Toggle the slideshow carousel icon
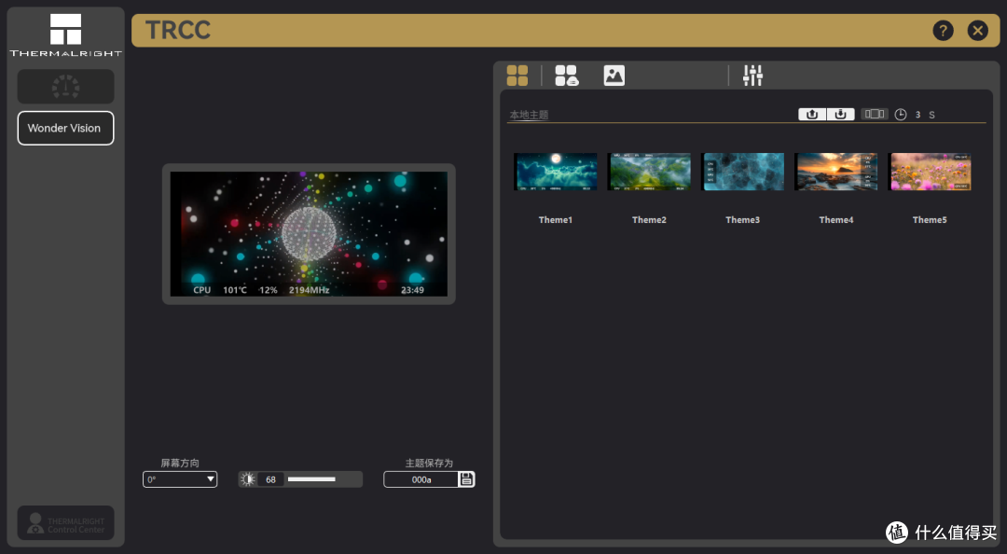Screen dimensions: 1007x554 [x=874, y=114]
